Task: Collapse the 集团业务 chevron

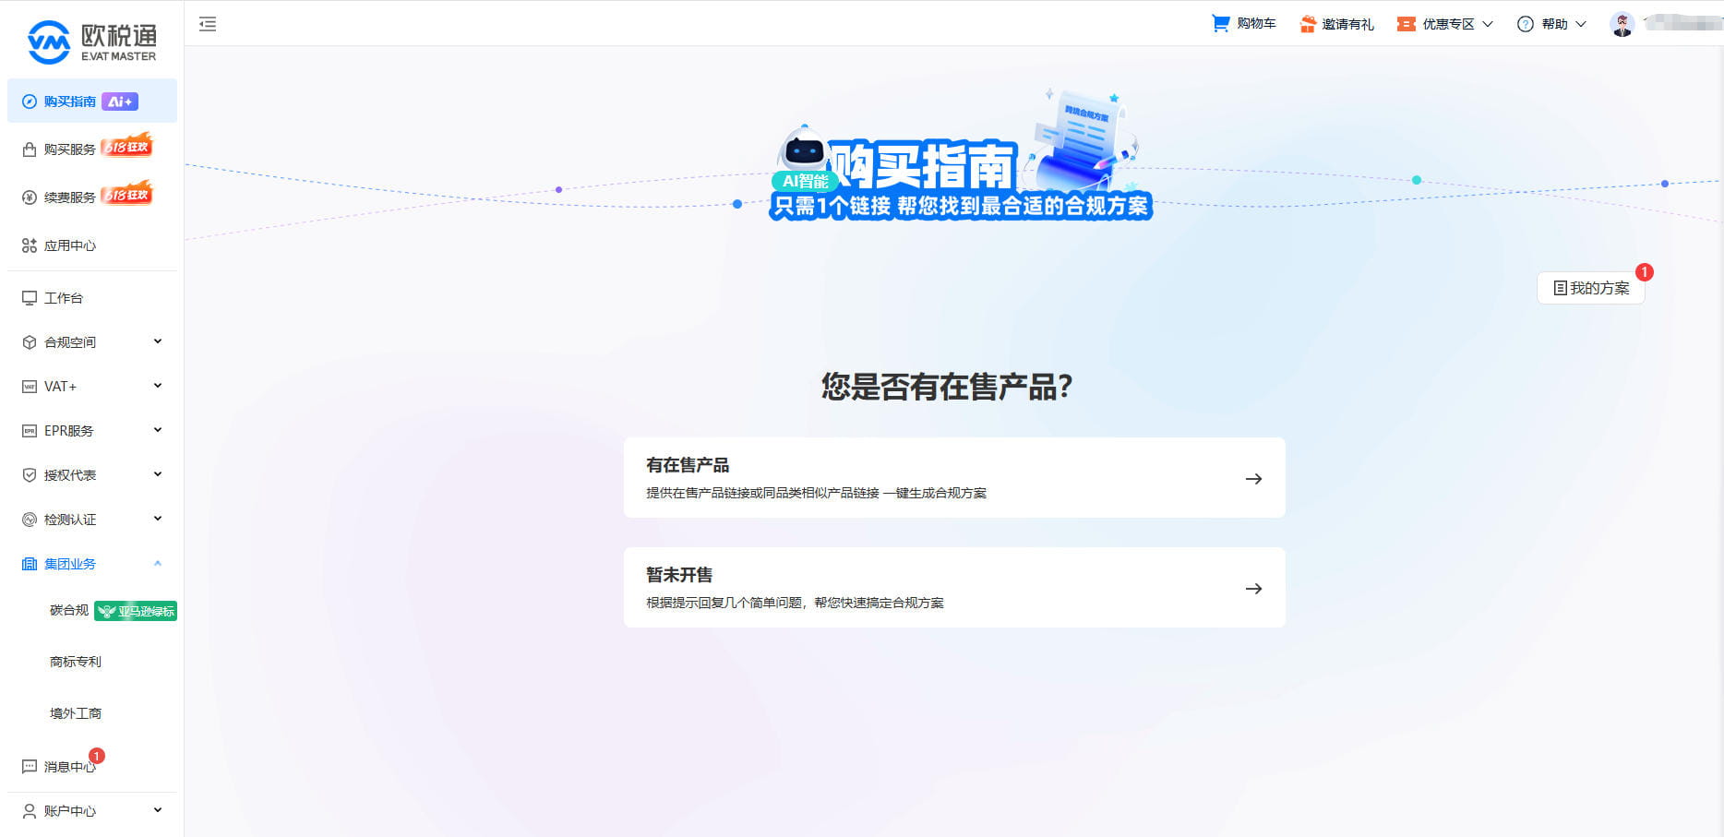Action: (158, 563)
